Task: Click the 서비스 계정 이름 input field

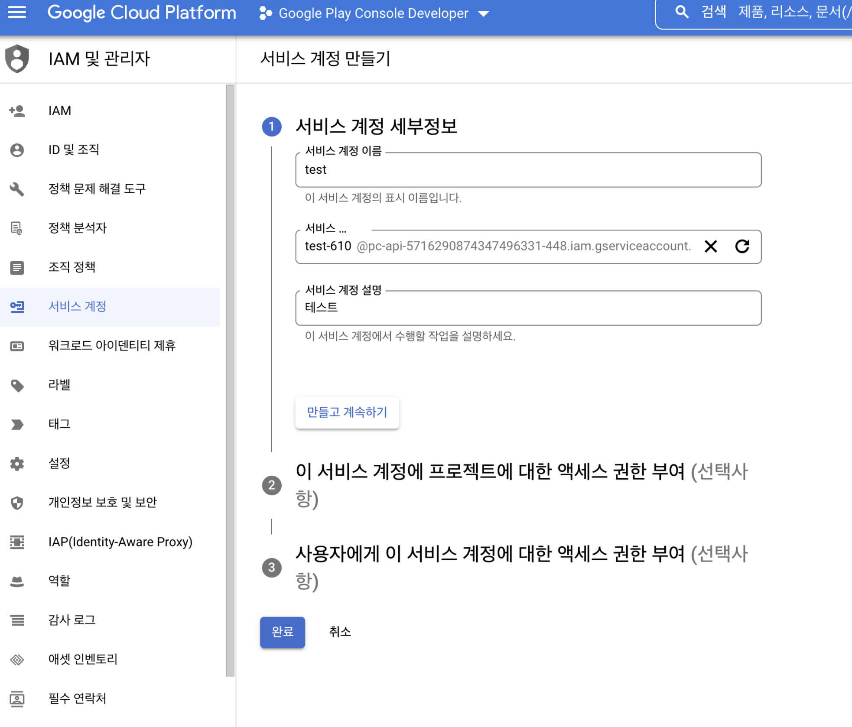Action: [528, 170]
